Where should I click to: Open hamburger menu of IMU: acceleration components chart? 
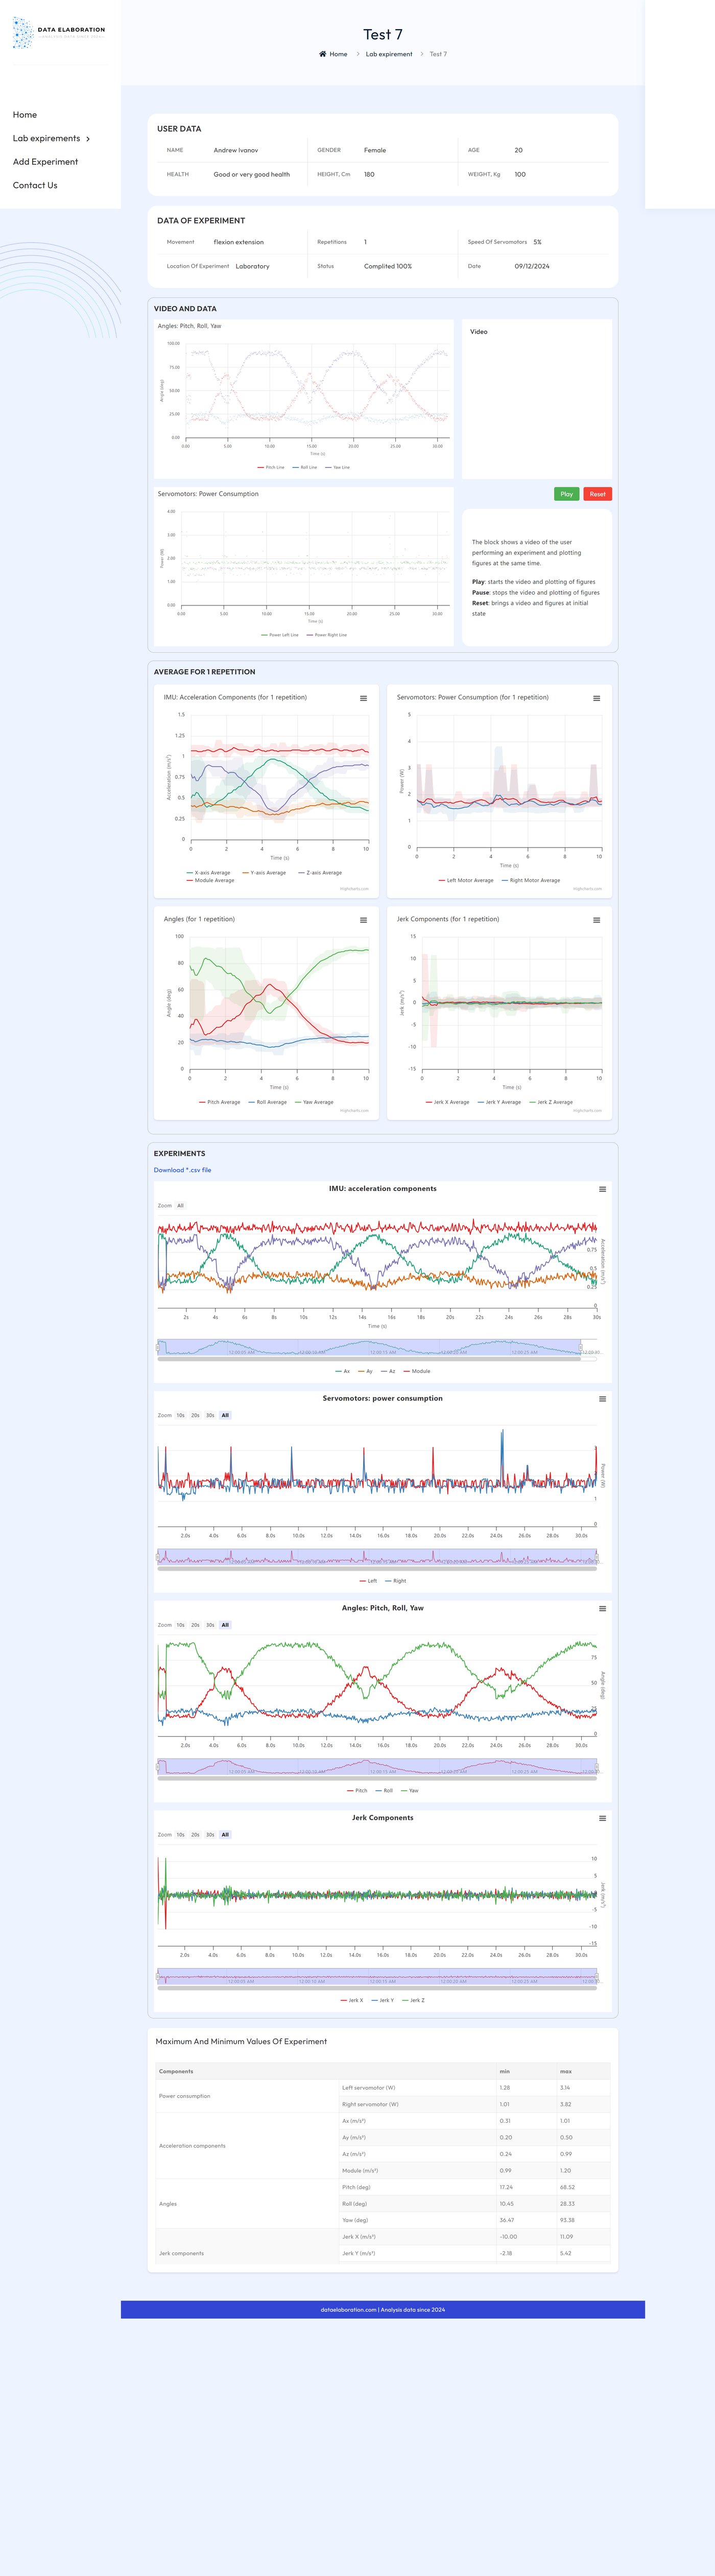[x=602, y=1189]
